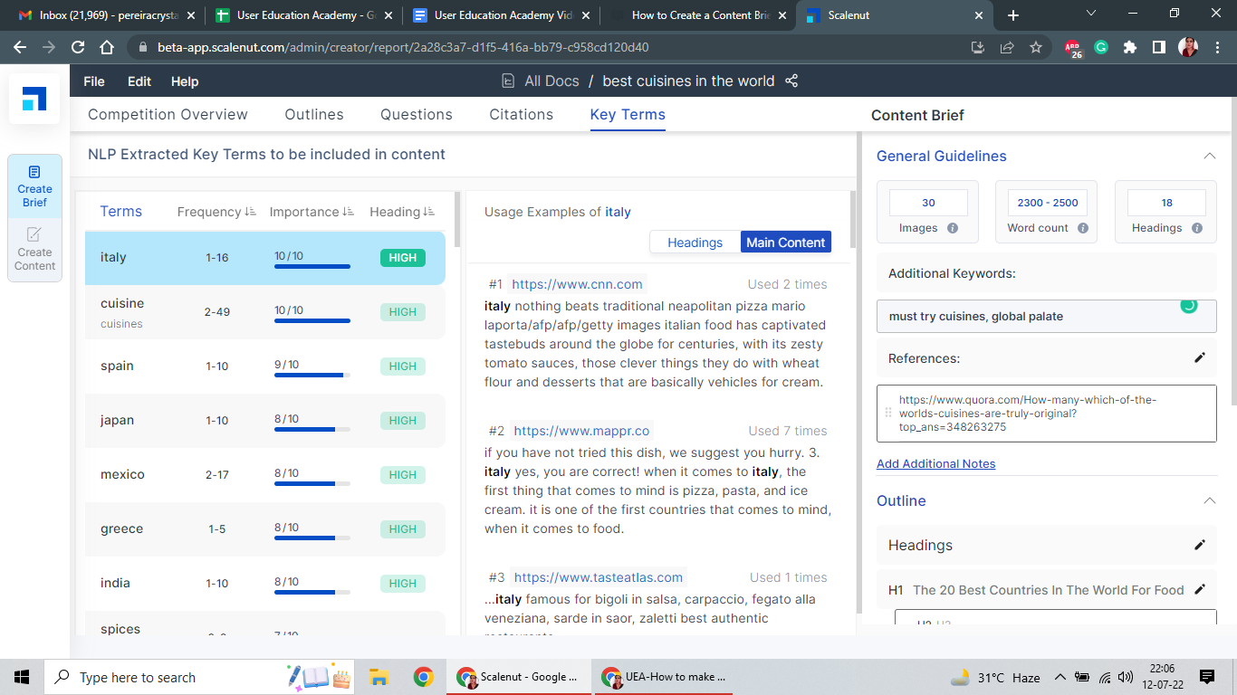Screen dimensions: 1237x695
Task: Show hidden system tray icons
Action: (1060, 677)
